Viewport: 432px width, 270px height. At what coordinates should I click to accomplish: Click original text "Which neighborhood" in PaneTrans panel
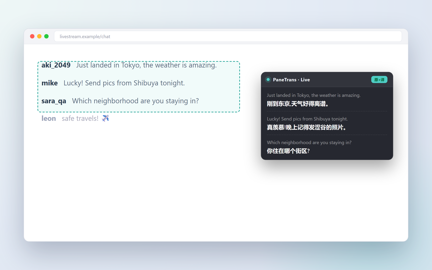pyautogui.click(x=309, y=142)
